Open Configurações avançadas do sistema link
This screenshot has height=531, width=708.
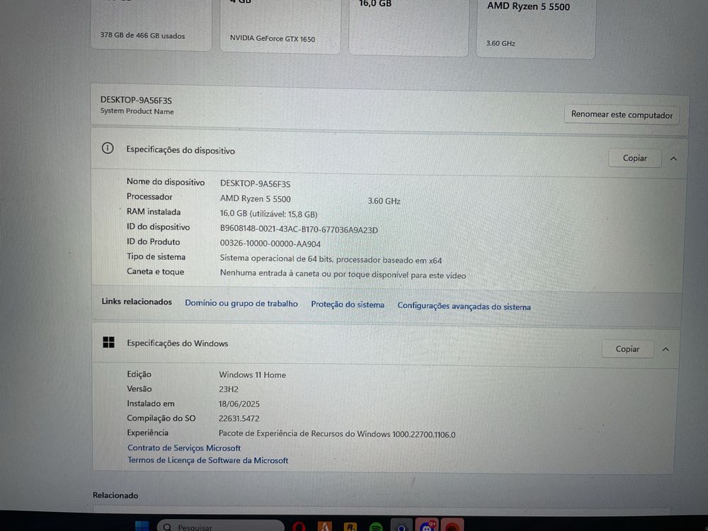464,306
